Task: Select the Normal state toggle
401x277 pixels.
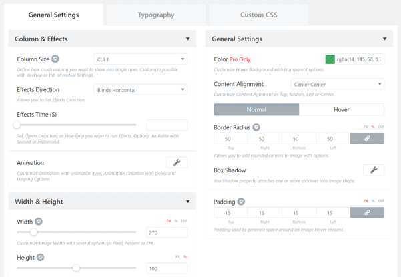Action: 256,109
